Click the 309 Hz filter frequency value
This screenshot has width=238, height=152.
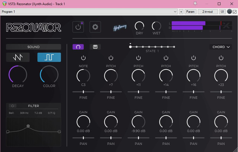point(24,113)
